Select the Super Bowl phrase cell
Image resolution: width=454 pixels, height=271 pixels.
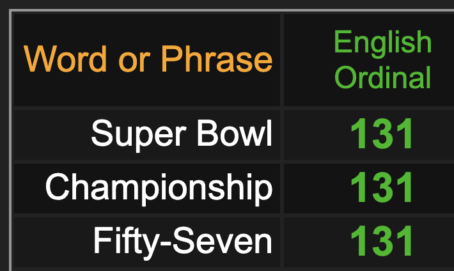147,135
